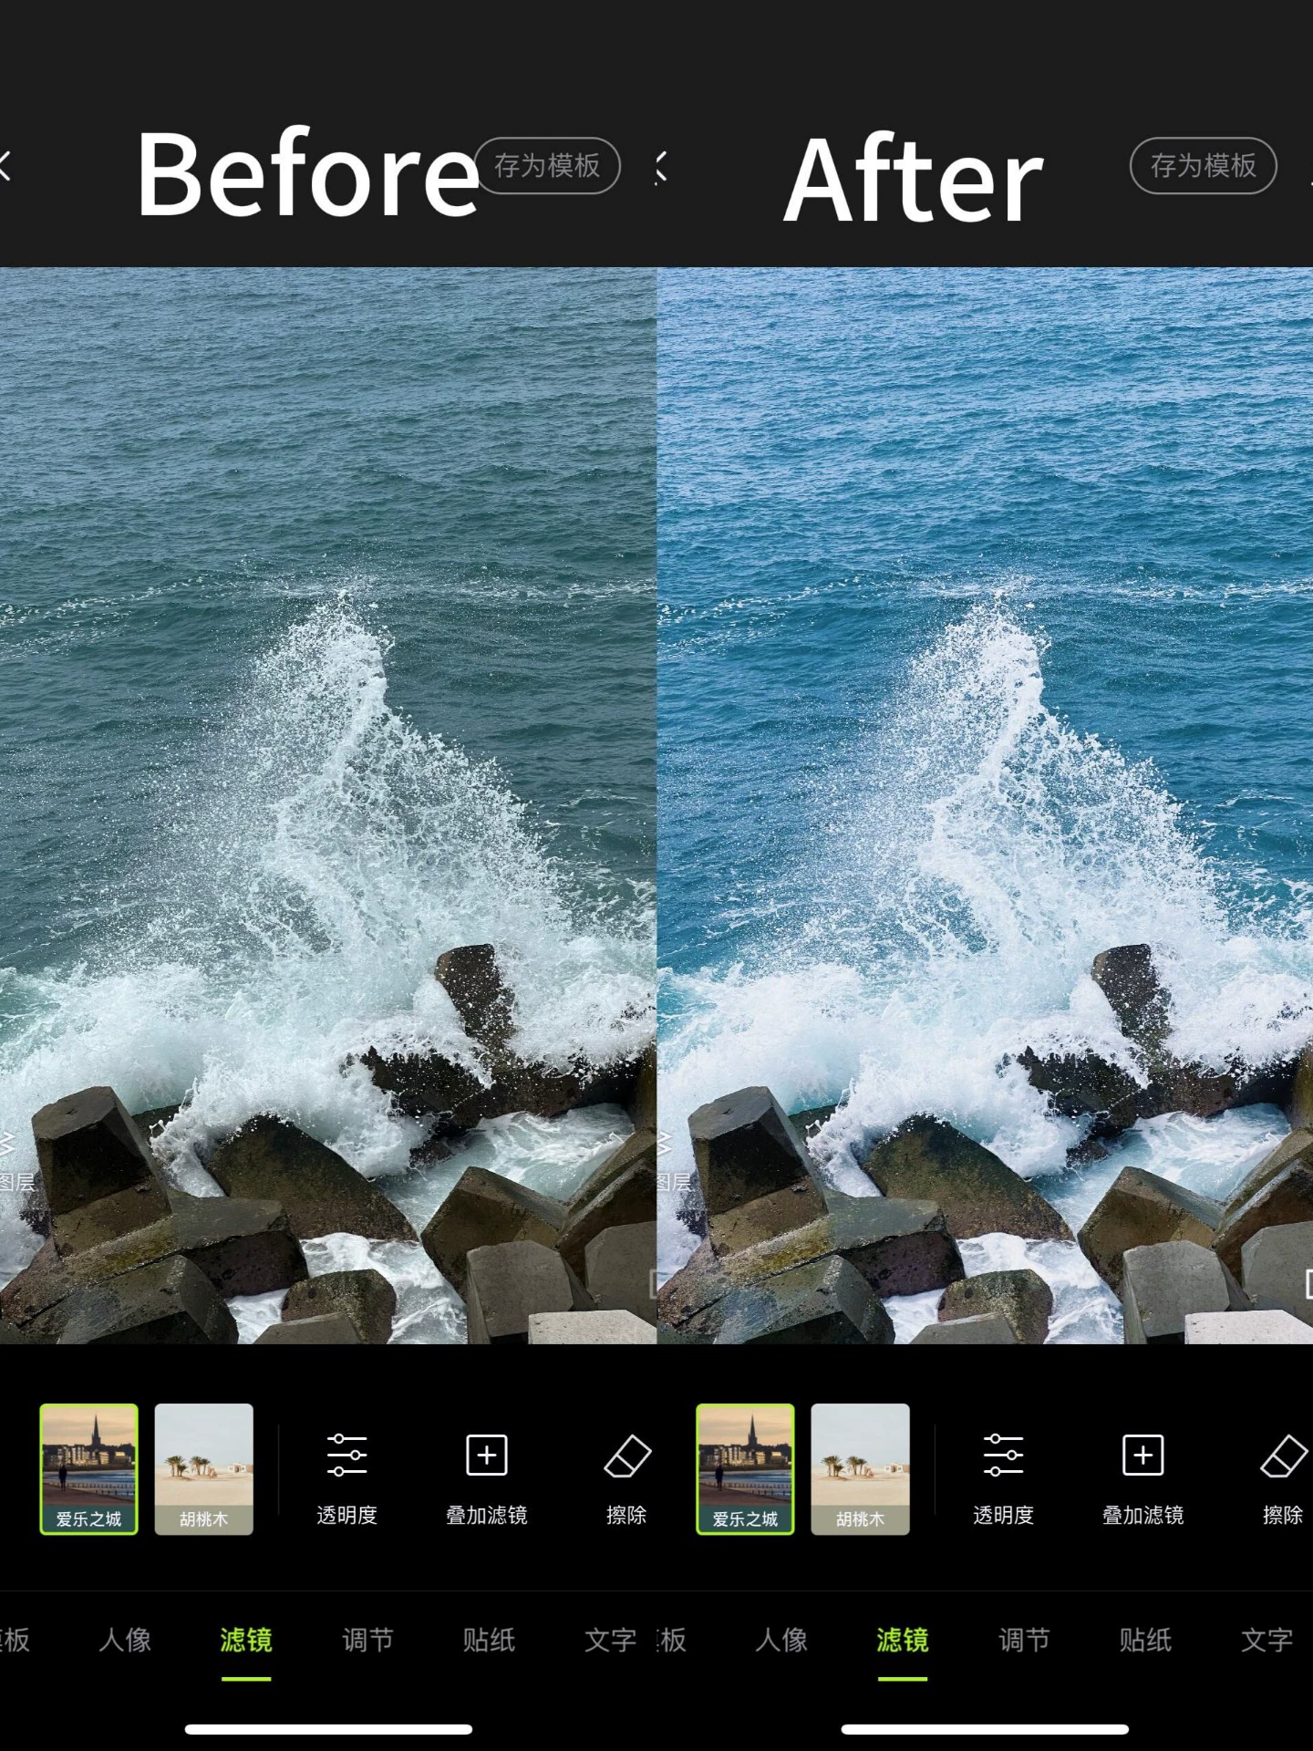Choose 爱乐之城 filter thumbnail in After panel

pyautogui.click(x=745, y=1468)
